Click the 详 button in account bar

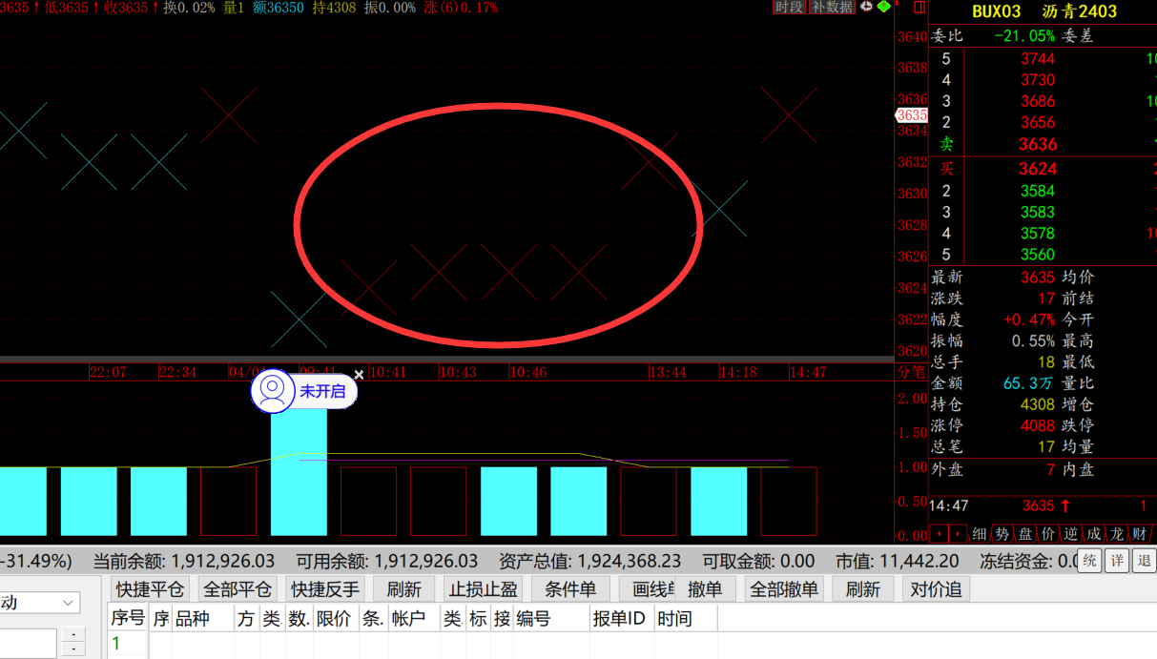[1116, 561]
